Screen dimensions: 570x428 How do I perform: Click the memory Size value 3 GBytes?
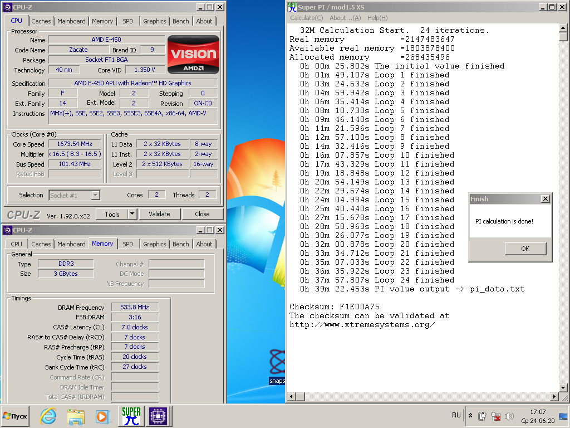(x=66, y=274)
